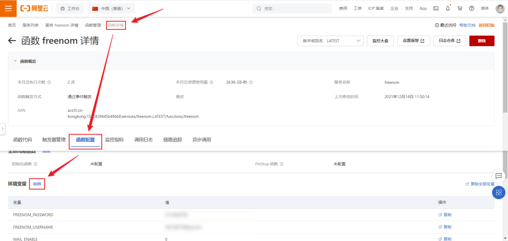Screen dimensions: 508x241
Task: Show help for PreStop 函数
Action: [282, 164]
